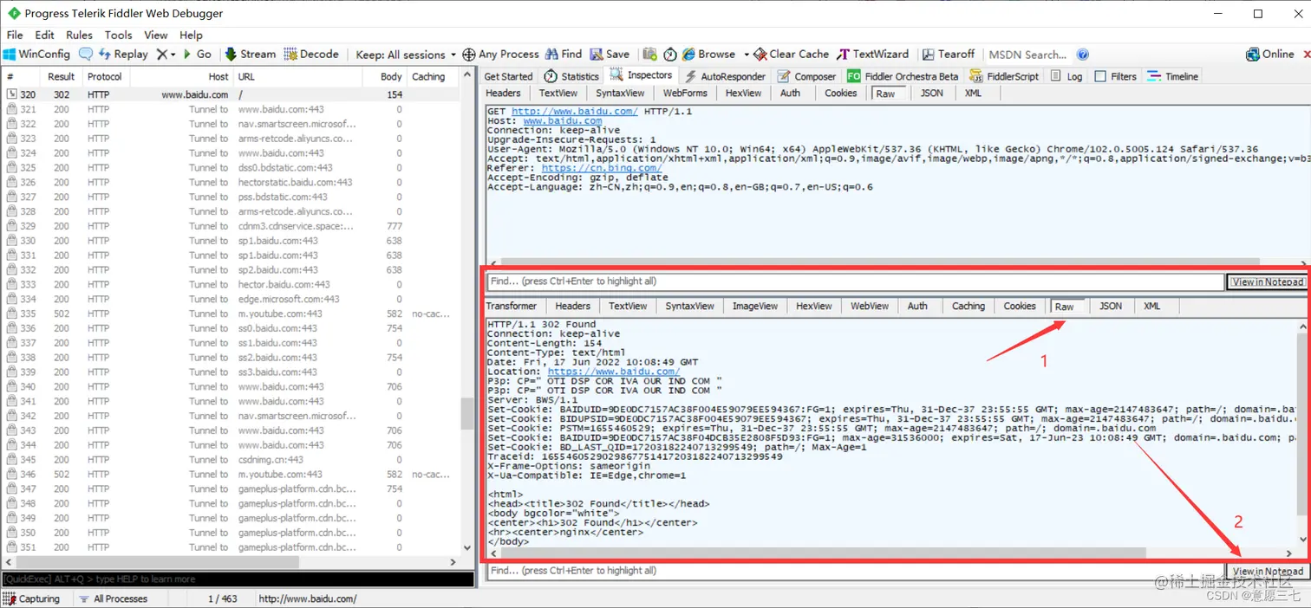Click the Online status indicator
Image resolution: width=1311 pixels, height=608 pixels.
(x=1270, y=54)
